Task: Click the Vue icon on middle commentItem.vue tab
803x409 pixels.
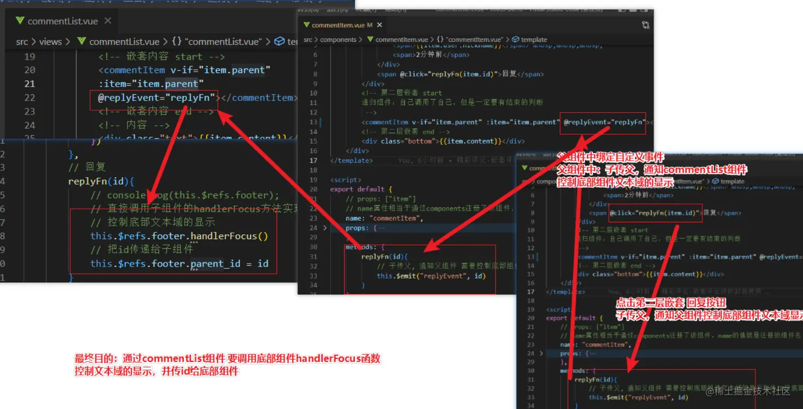Action: [306, 25]
